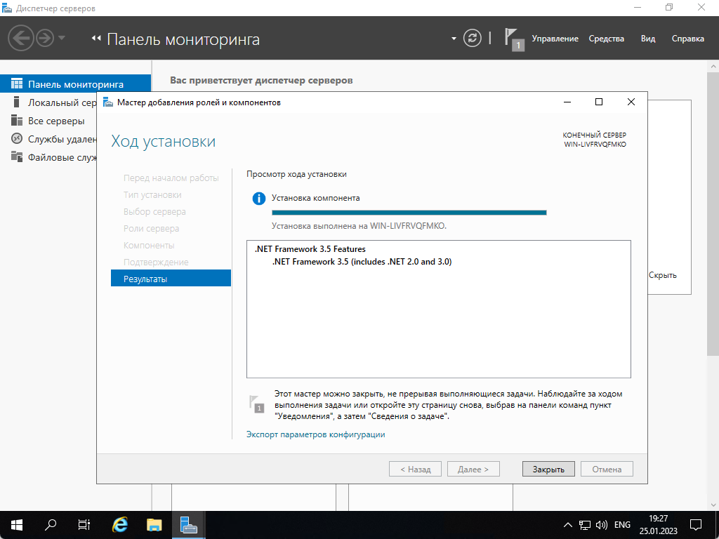The image size is (719, 539).
Task: Open the Windows Start menu
Action: point(17,525)
